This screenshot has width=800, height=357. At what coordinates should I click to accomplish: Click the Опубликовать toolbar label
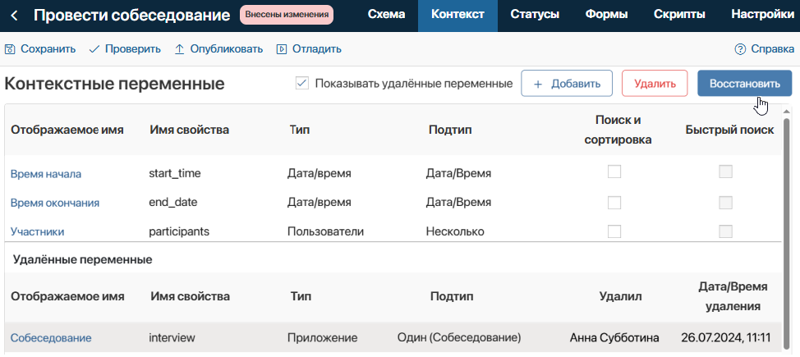227,49
